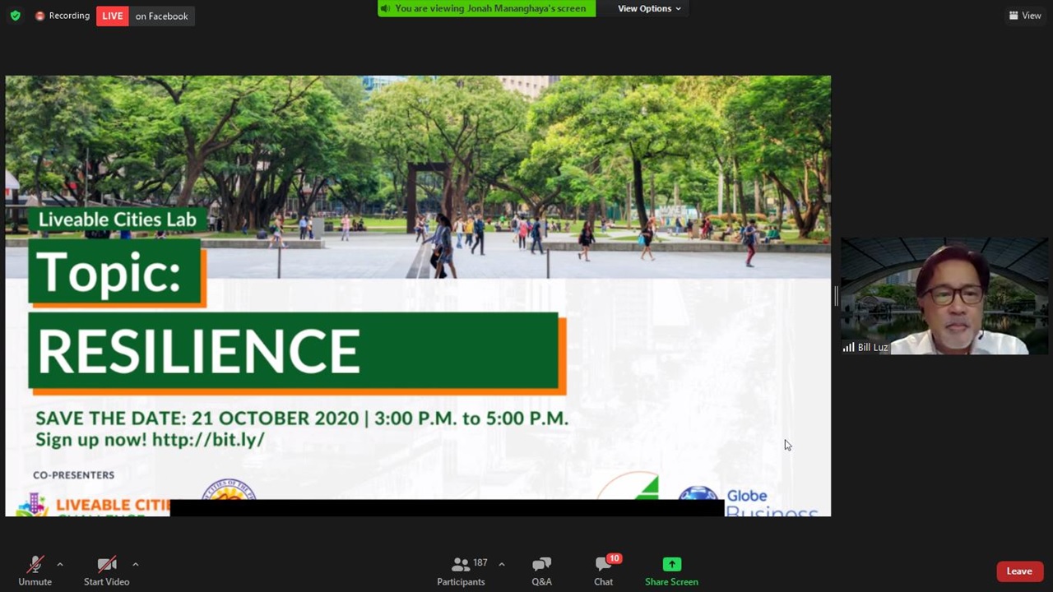Image resolution: width=1053 pixels, height=592 pixels.
Task: Open the View Options dropdown
Action: pyautogui.click(x=649, y=8)
